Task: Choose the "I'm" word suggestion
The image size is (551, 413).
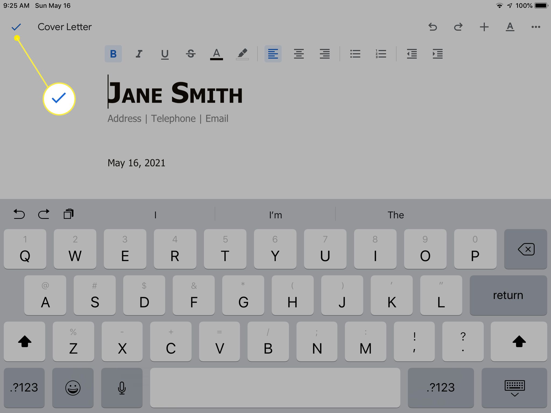Action: (275, 215)
